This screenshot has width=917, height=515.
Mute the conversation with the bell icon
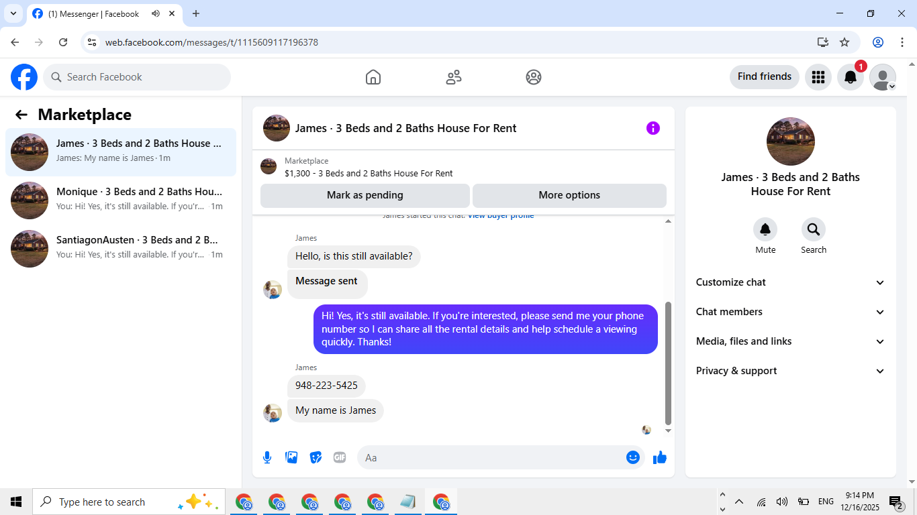(765, 230)
